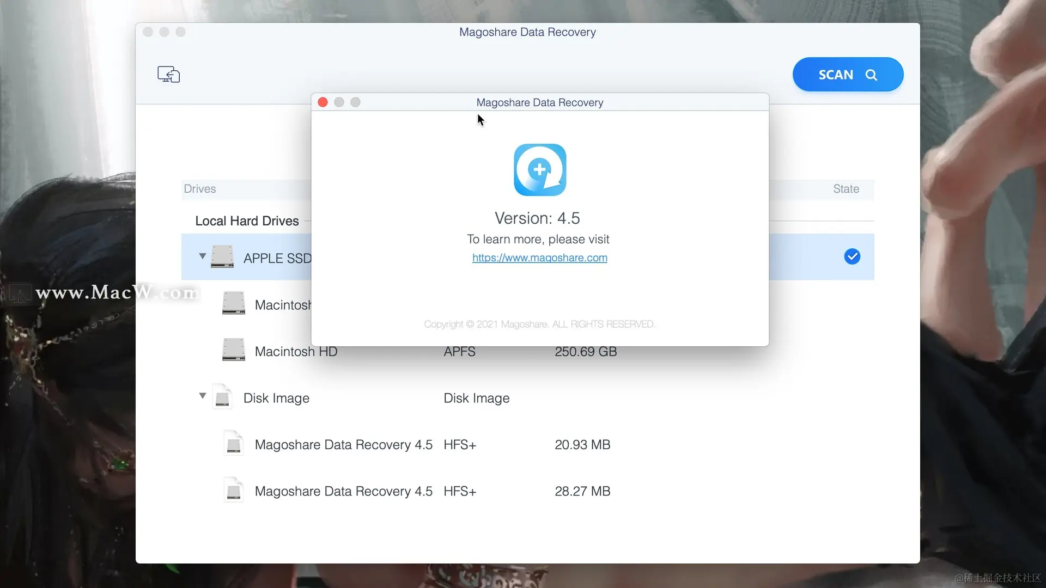The height and width of the screenshot is (588, 1046).
Task: Click the Version: 4.5 text
Action: [x=537, y=218]
